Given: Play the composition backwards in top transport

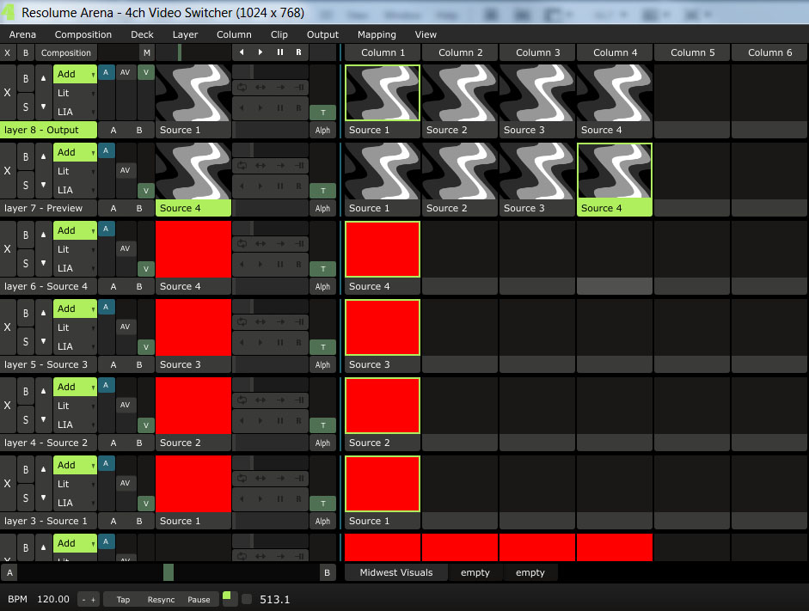Looking at the screenshot, I should 242,52.
